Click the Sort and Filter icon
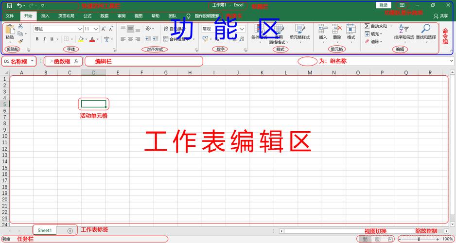This screenshot has width=456, height=243. (x=403, y=30)
